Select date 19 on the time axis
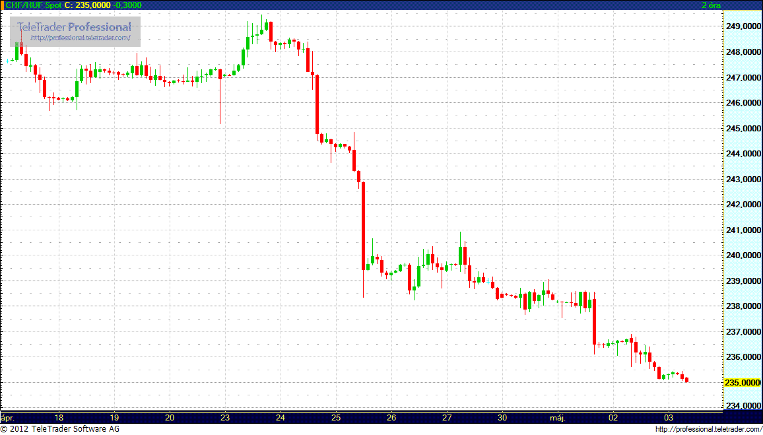Image resolution: width=763 pixels, height=435 pixels. click(x=114, y=417)
